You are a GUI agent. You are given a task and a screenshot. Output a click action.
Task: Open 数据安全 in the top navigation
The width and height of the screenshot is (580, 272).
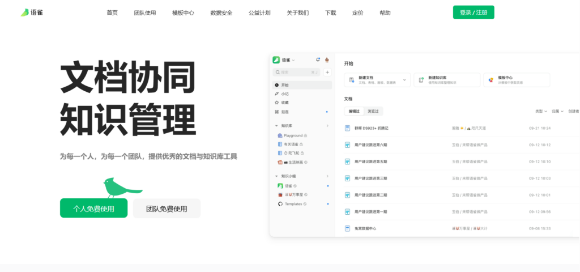pyautogui.click(x=221, y=12)
